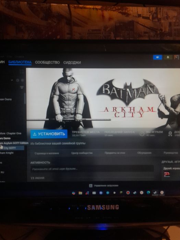Screen dimensions: 180x240
Task: Click the blue УСТАНОВИТЬ install button
Action: click(x=49, y=134)
